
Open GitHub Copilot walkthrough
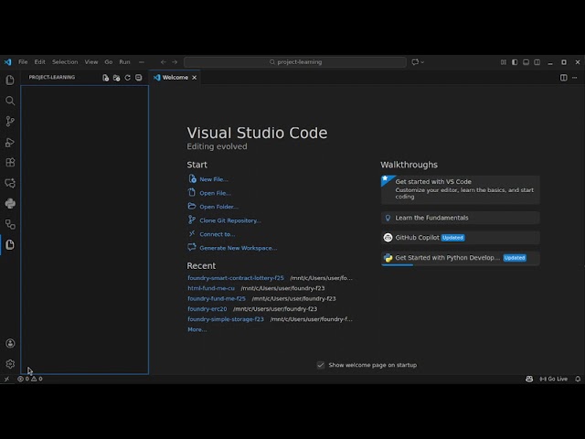point(460,238)
